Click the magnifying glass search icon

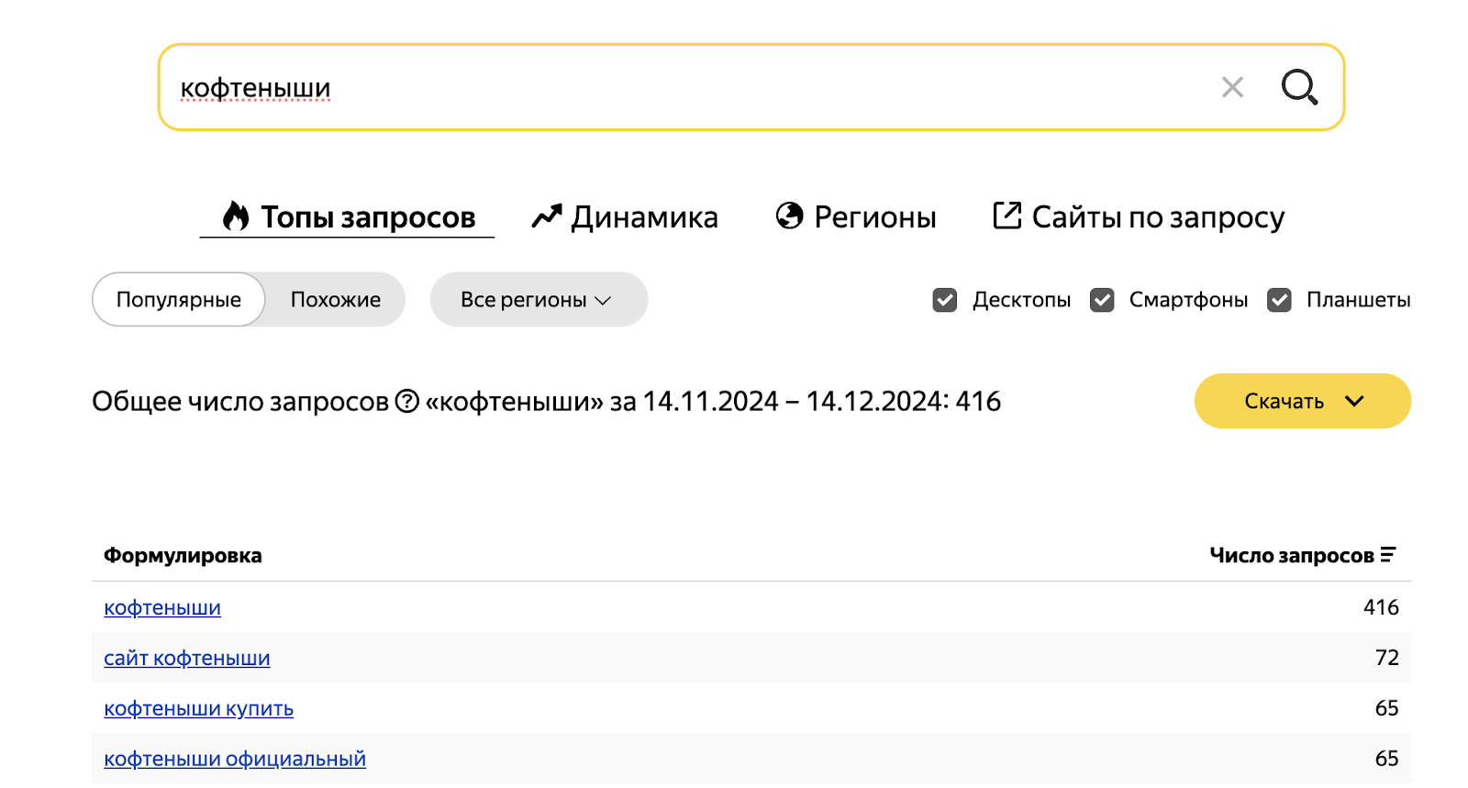point(1299,87)
